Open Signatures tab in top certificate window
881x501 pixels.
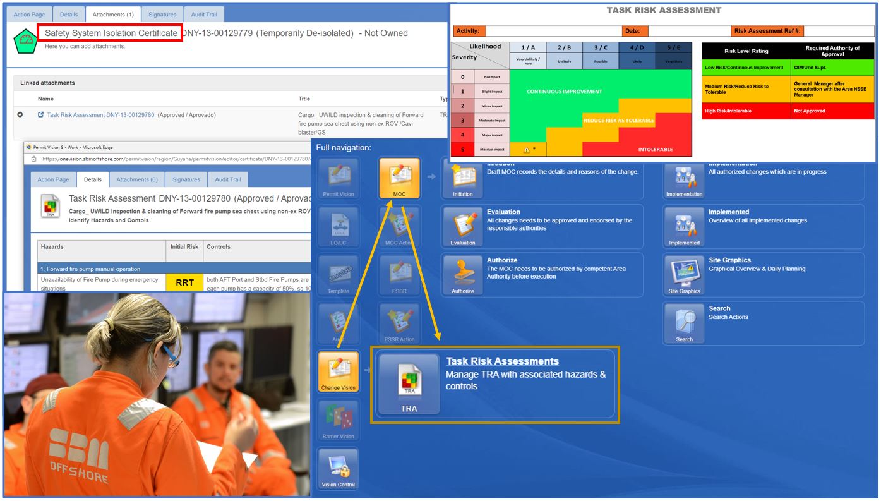pyautogui.click(x=162, y=14)
